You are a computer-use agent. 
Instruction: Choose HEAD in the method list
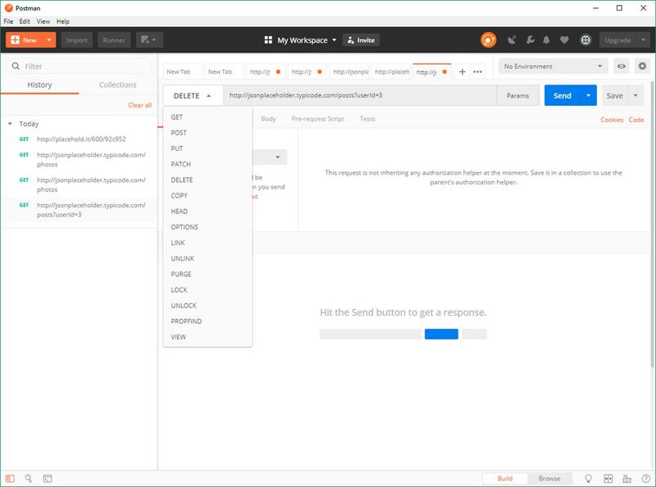pyautogui.click(x=207, y=212)
